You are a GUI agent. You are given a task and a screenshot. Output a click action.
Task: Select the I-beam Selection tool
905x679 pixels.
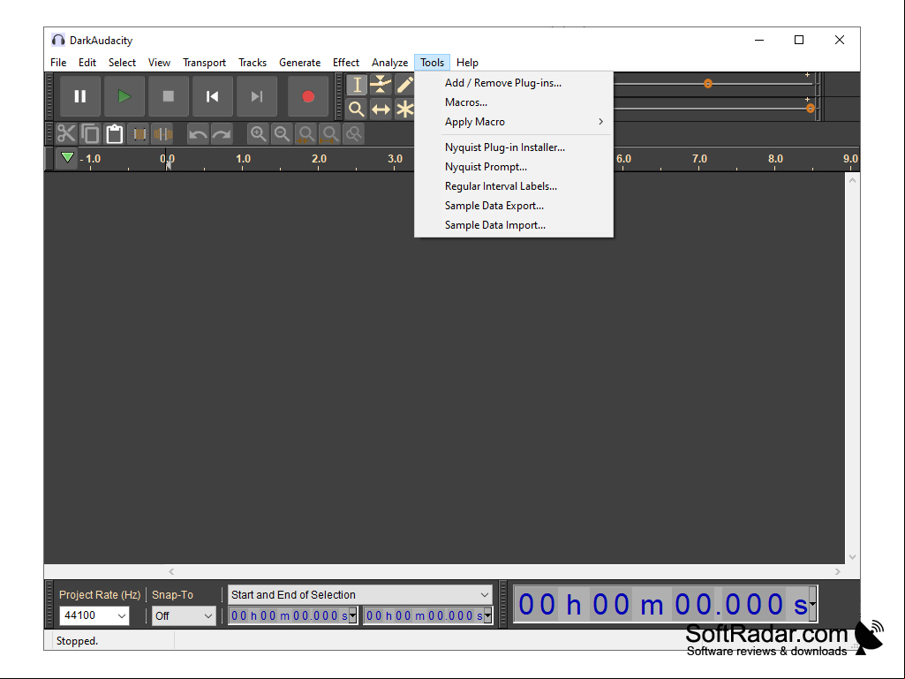coord(357,84)
